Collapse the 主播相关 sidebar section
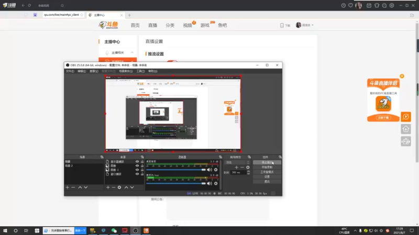Viewport: 419px width, 235px height. pos(132,53)
